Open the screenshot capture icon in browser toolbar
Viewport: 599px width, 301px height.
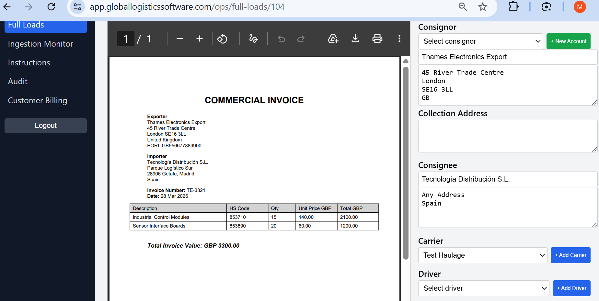547,7
